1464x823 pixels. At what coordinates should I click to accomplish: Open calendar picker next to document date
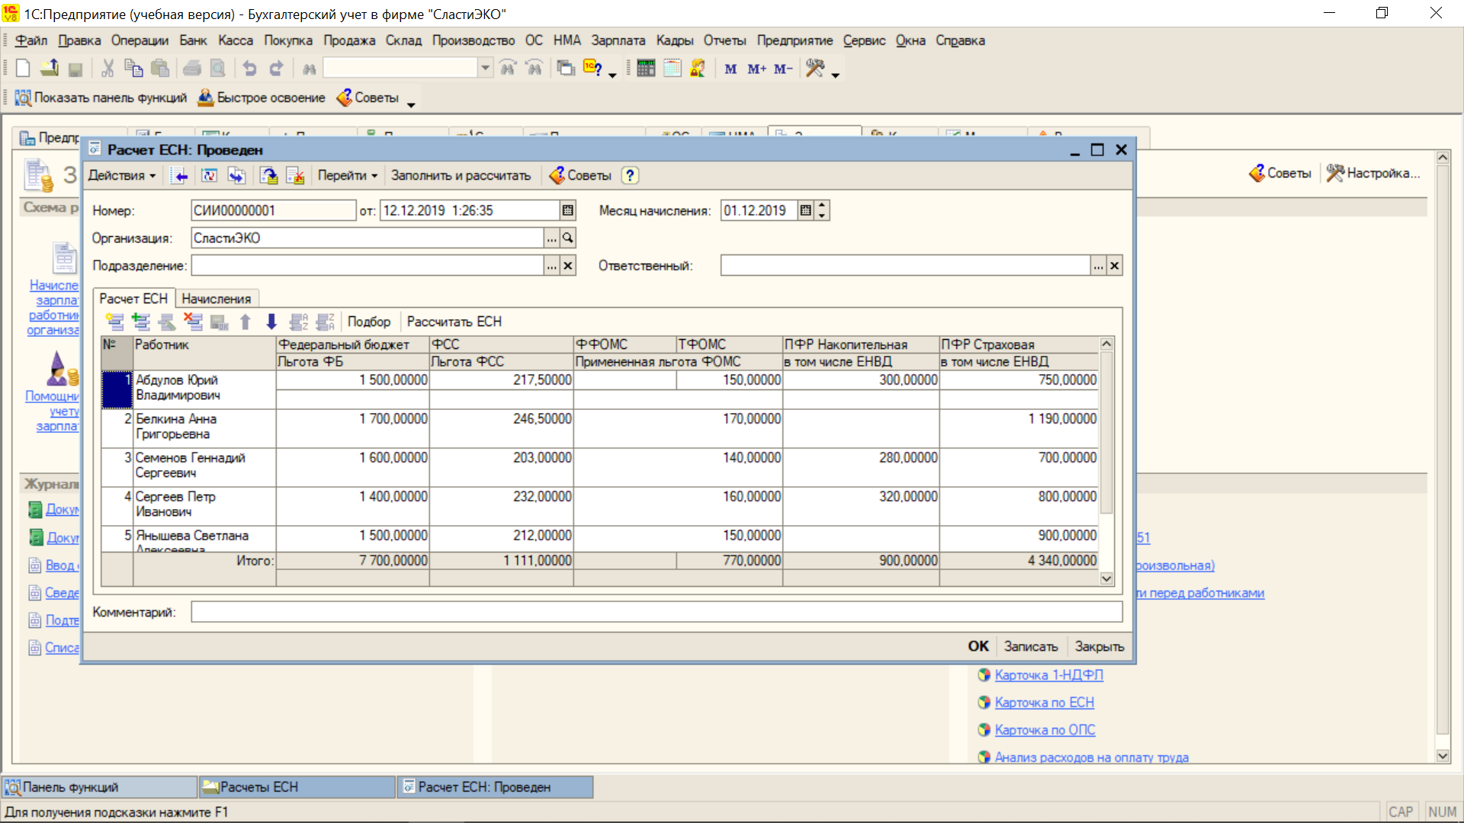567,210
